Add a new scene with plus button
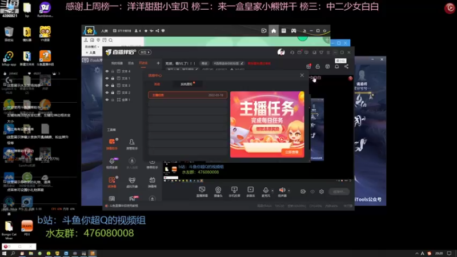Viewport: 457px width, 257px height. click(x=158, y=63)
